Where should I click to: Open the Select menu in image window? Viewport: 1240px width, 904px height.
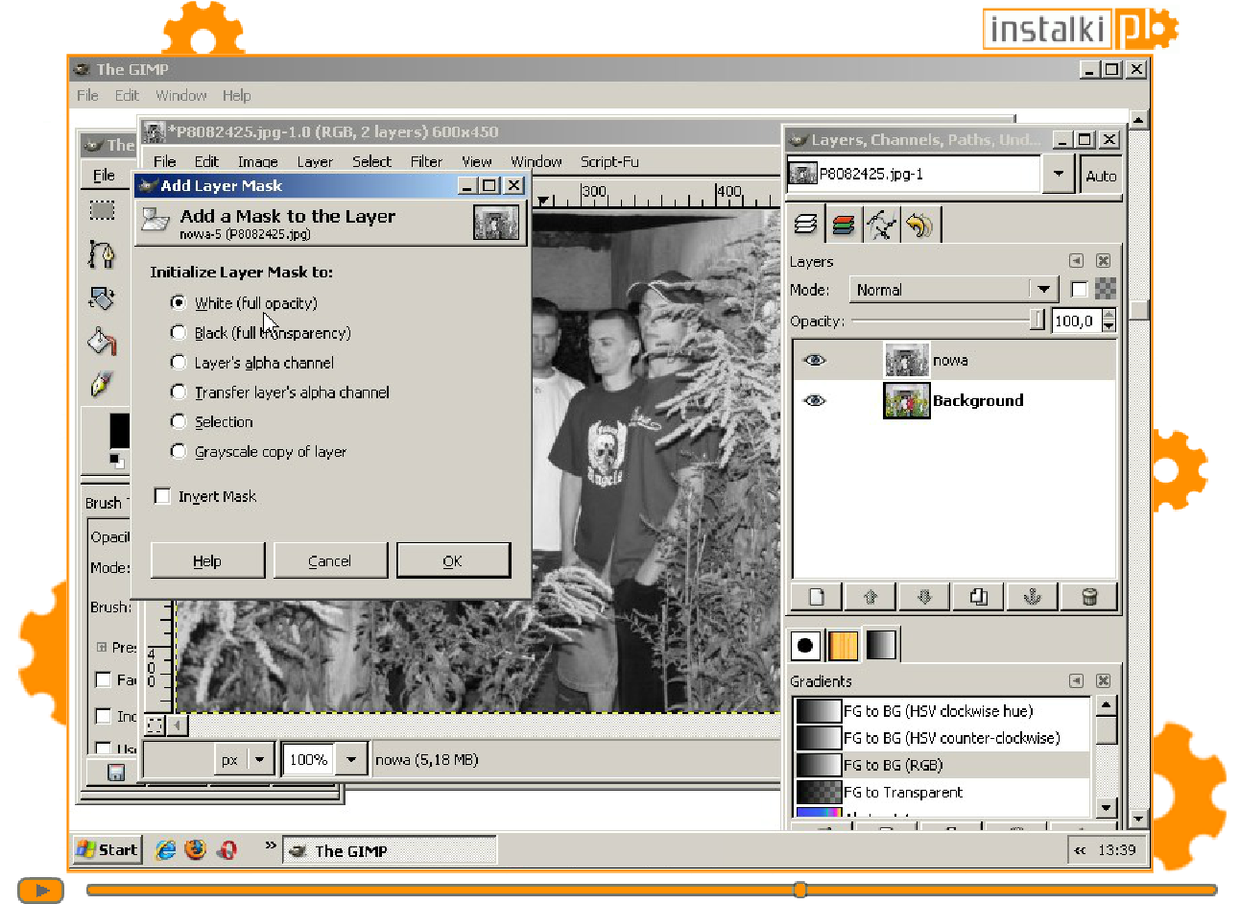(371, 161)
